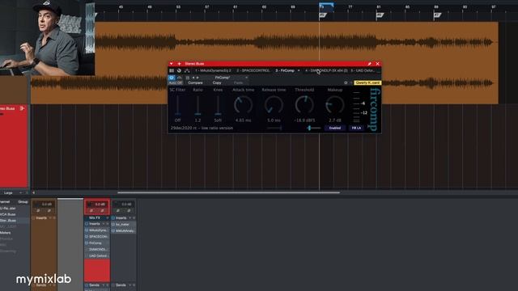Adjust the small horizontal slider beside Enabled

313,128
